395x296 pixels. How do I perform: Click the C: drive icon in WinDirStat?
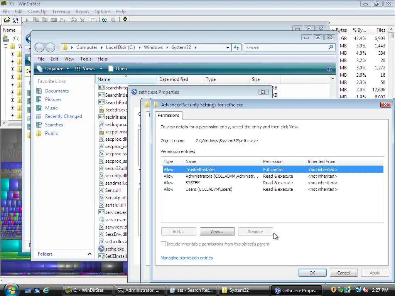coord(6,39)
